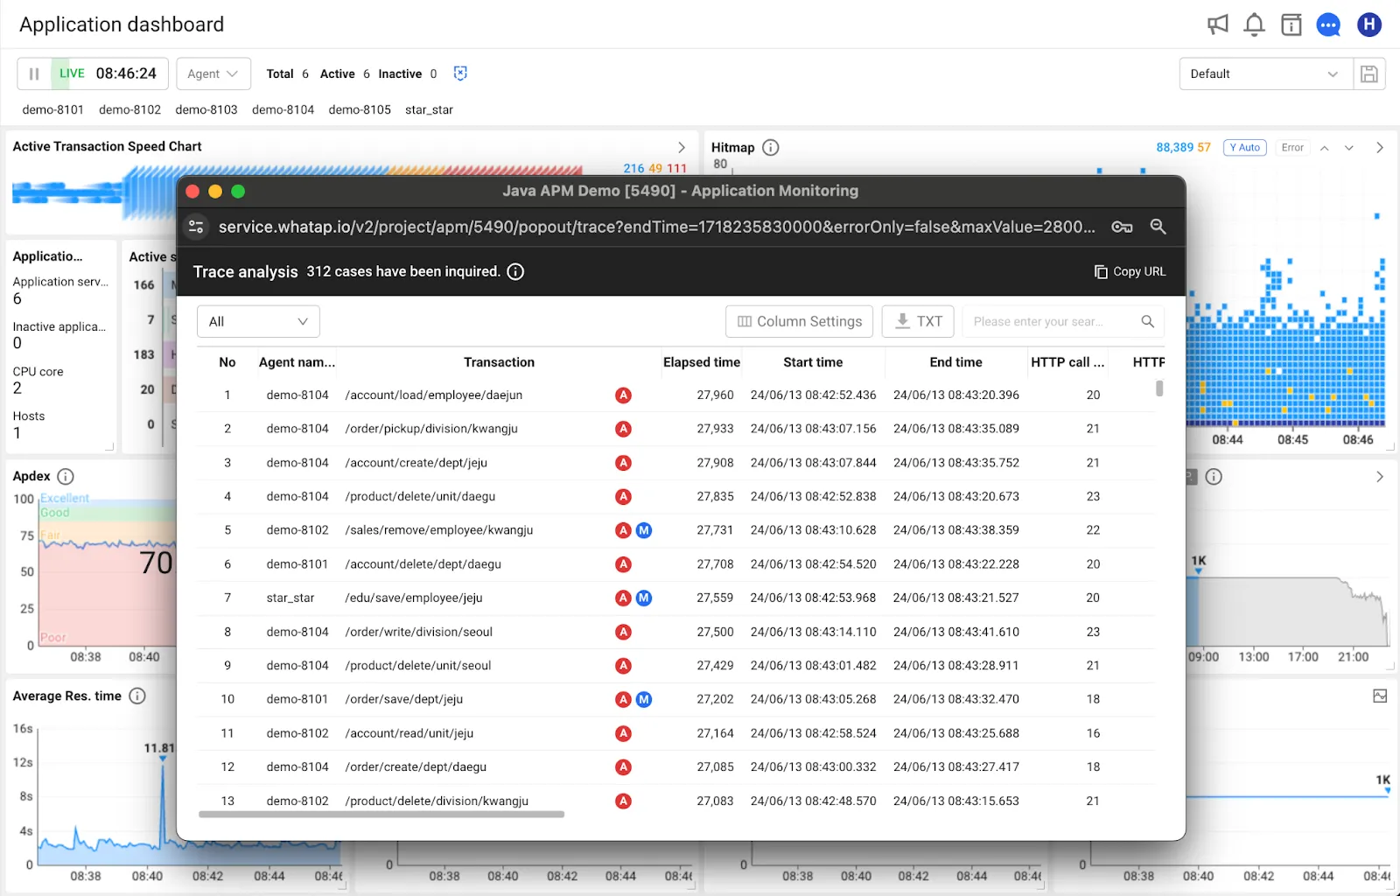The width and height of the screenshot is (1400, 896).
Task: Show Hitmap info tooltip icon
Action: point(771,148)
